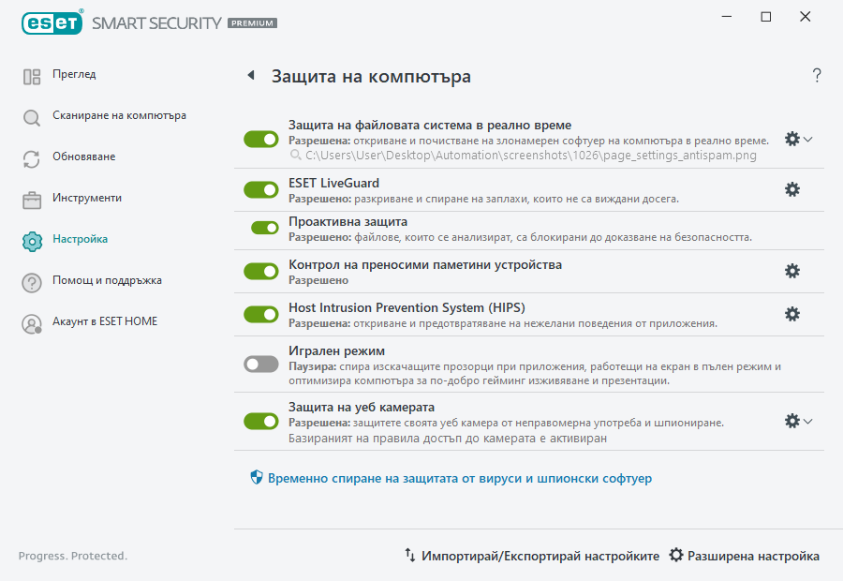Toggle off Защита на уеб камерата

(260, 421)
